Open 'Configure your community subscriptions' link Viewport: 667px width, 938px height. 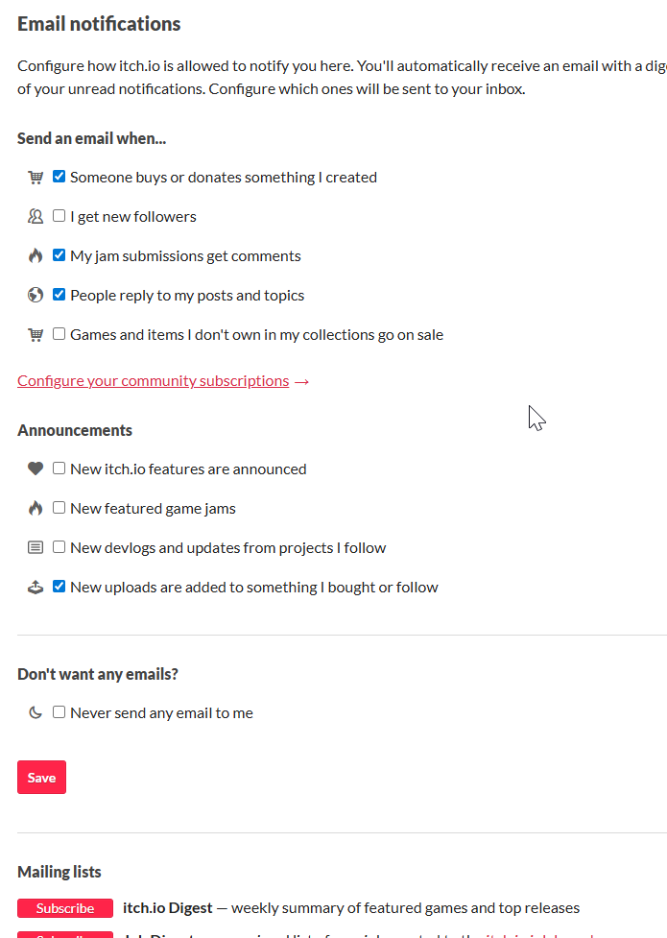[x=154, y=381]
